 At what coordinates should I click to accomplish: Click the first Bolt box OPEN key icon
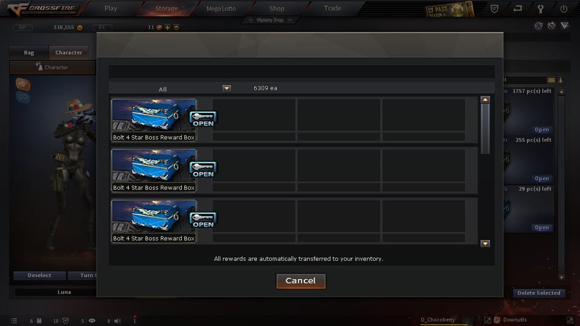pos(203,119)
